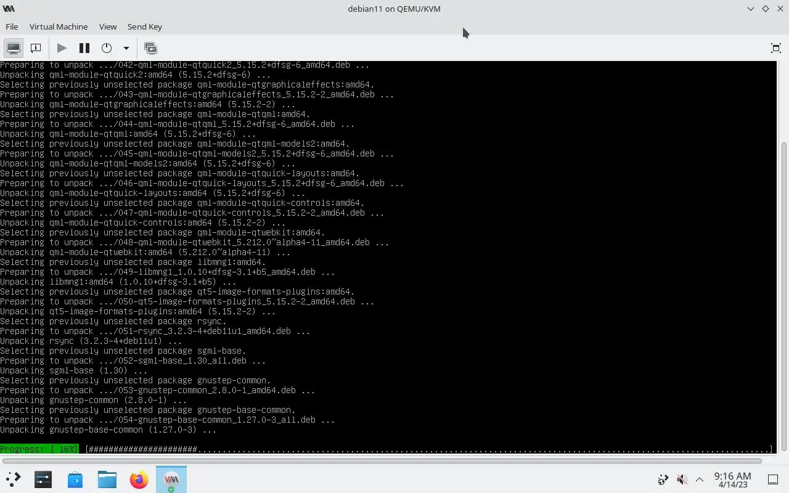Open the File menu
This screenshot has width=789, height=493.
(x=12, y=26)
